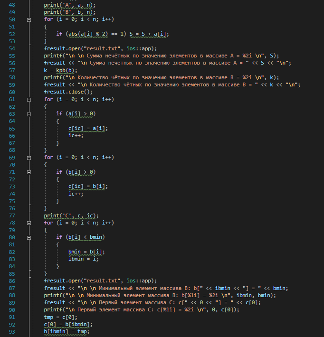The image size is (324, 337).
Task: Click the b[i] < bmin condition
Action: coord(85,237)
